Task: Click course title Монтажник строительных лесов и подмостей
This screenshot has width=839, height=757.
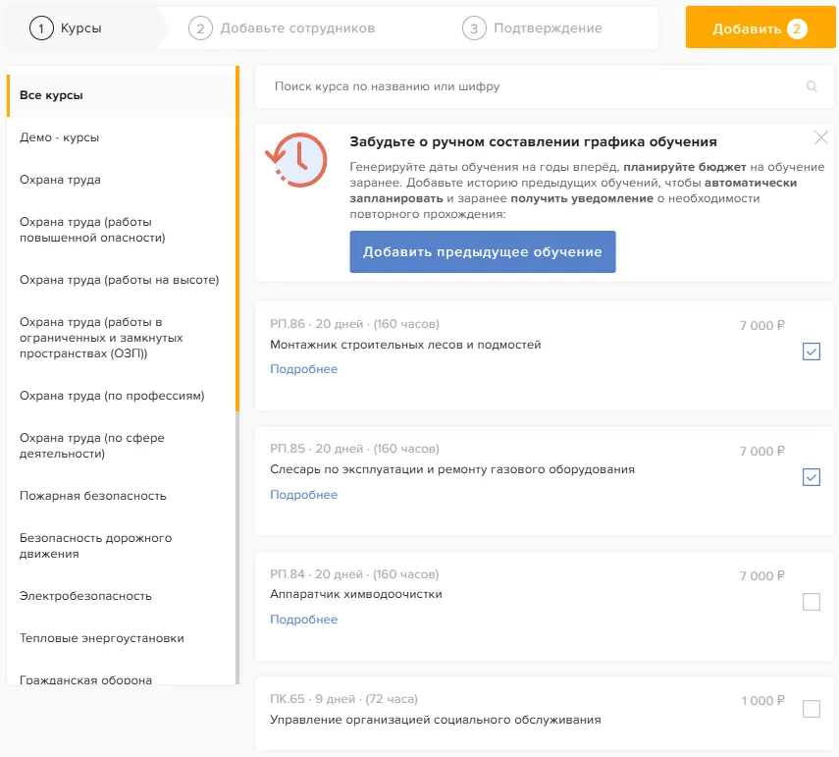Action: coord(405,345)
